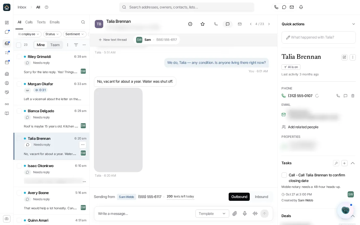Star the Talia Brennan conversation
The image size is (360, 225).
click(202, 24)
